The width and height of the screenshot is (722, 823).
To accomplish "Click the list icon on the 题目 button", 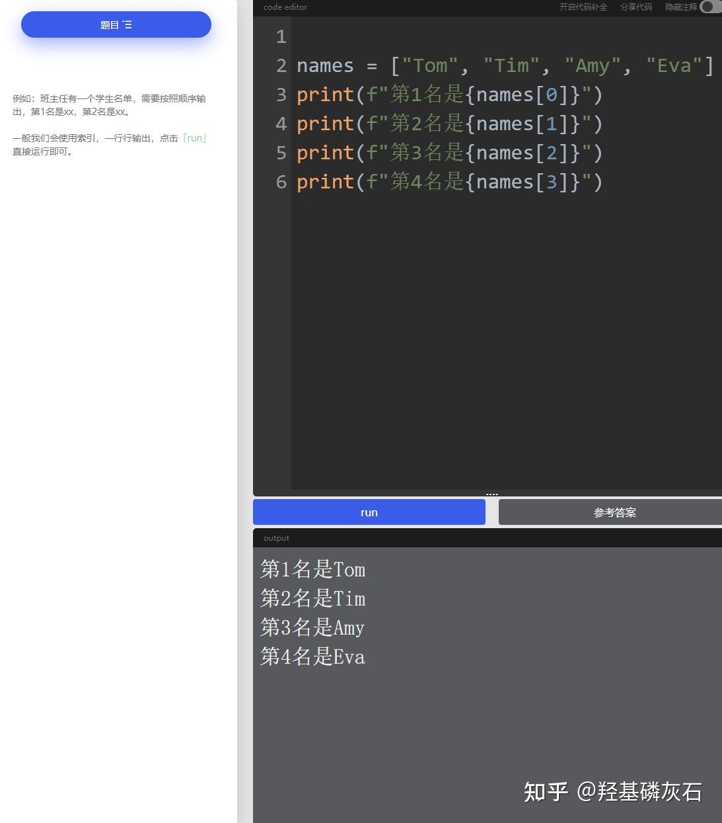I will click(128, 24).
